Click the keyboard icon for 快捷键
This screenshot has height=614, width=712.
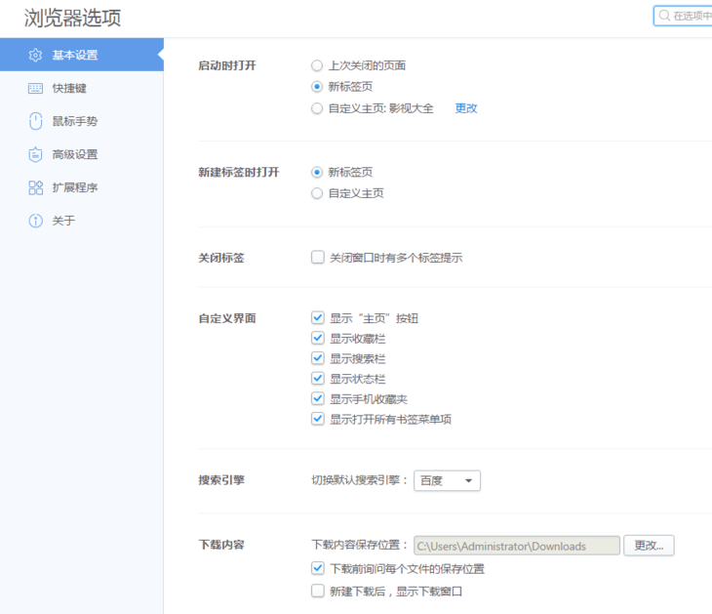(x=35, y=88)
